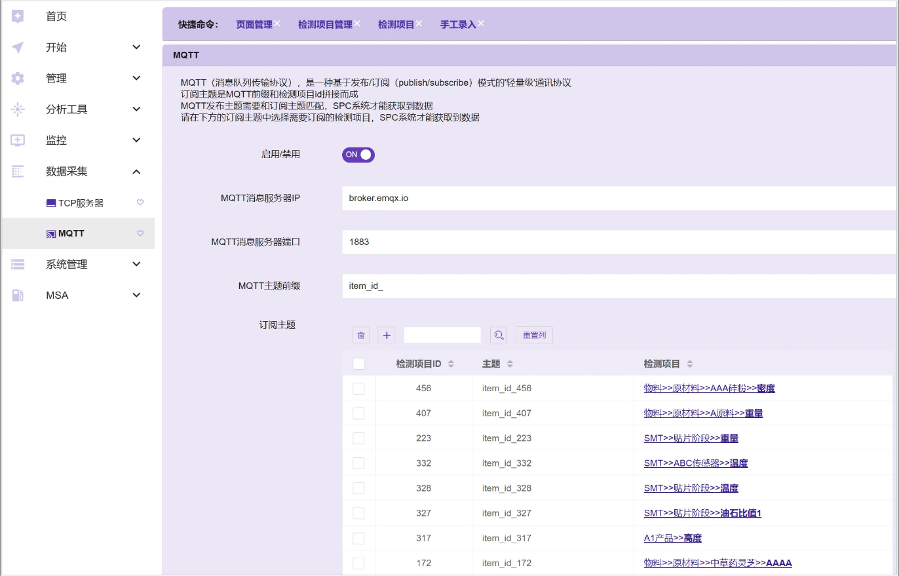The width and height of the screenshot is (899, 576).
Task: Open the SMT>>ABC传感器>>温度 link
Action: pyautogui.click(x=695, y=463)
